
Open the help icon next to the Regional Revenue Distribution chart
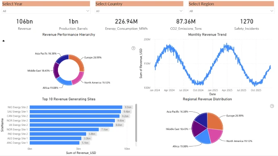pos(272,106)
